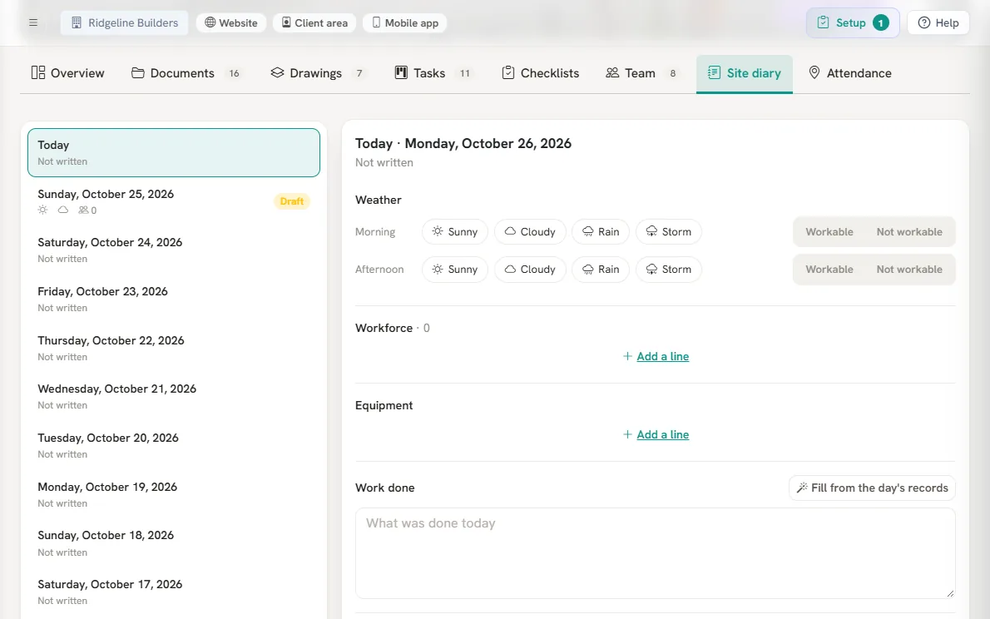Mark morning as Not workable

click(x=909, y=232)
